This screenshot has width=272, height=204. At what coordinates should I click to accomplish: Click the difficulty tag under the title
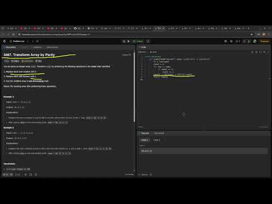click(x=6, y=61)
